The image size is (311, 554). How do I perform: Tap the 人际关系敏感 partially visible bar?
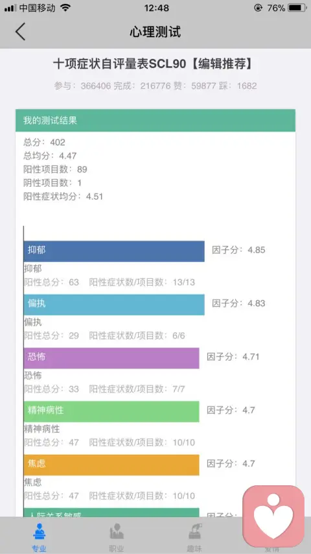(x=111, y=512)
